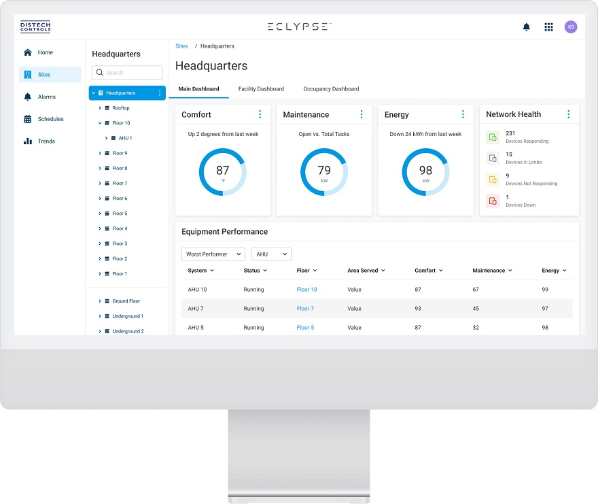Click the Floor 10 link in the table
The height and width of the screenshot is (504, 598).
pyautogui.click(x=306, y=290)
